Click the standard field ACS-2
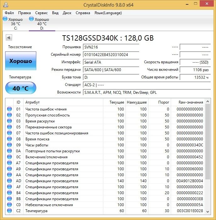Image resolution: width=216 pixels, height=220 pixels. 147,85
